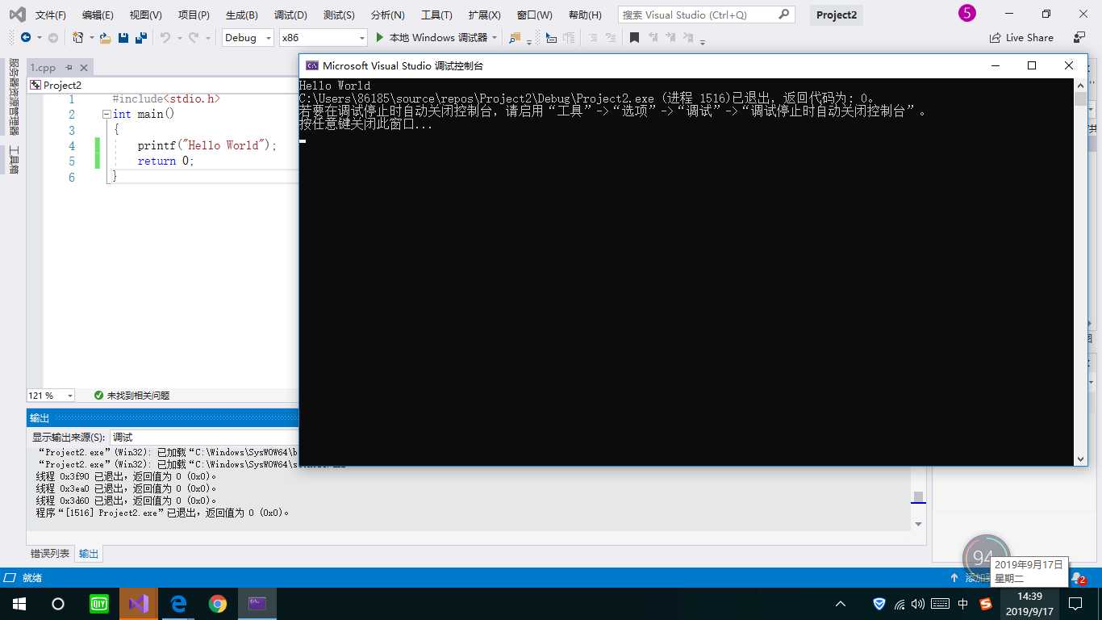Open the 生成(B) menu
The image size is (1102, 620).
pos(241,15)
